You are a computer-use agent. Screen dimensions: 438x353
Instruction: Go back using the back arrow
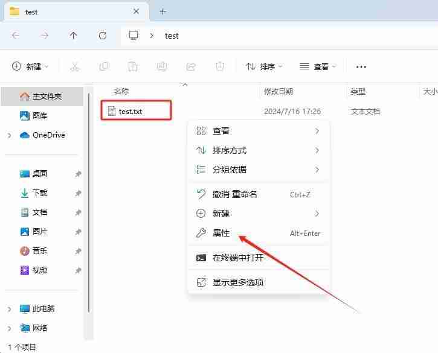click(16, 36)
